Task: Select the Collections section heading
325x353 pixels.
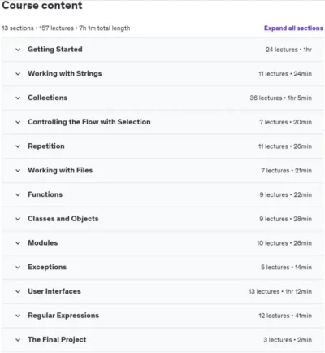Action: [47, 98]
